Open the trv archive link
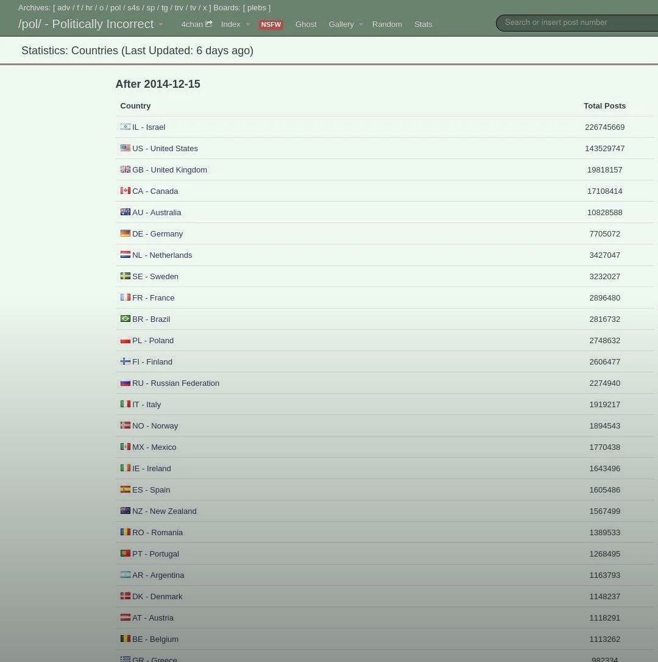This screenshot has height=662, width=658. pyautogui.click(x=179, y=7)
